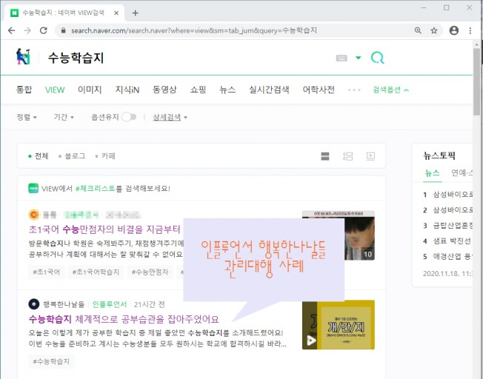The width and height of the screenshot is (483, 379).
Task: Select the 전체 filter
Action: pyautogui.click(x=39, y=156)
